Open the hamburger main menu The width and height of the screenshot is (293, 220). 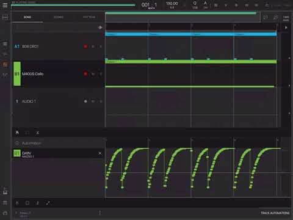coord(5,5)
